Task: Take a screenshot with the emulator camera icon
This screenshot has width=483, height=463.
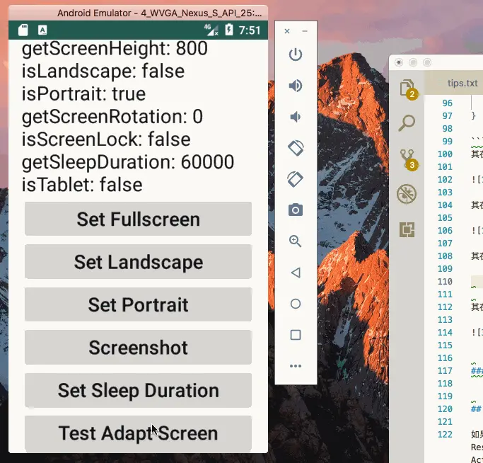Action: [296, 210]
